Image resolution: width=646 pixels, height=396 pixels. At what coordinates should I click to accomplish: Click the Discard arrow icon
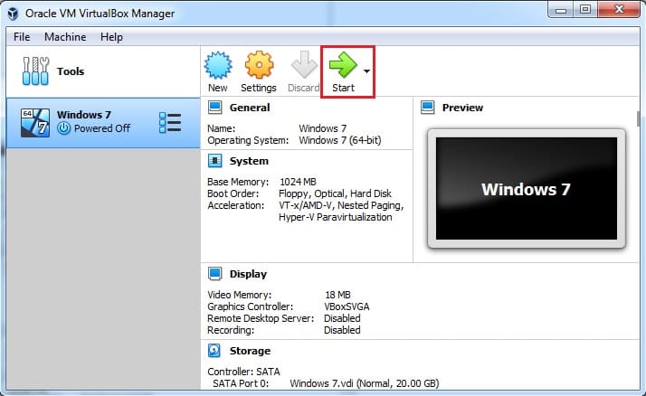point(304,64)
